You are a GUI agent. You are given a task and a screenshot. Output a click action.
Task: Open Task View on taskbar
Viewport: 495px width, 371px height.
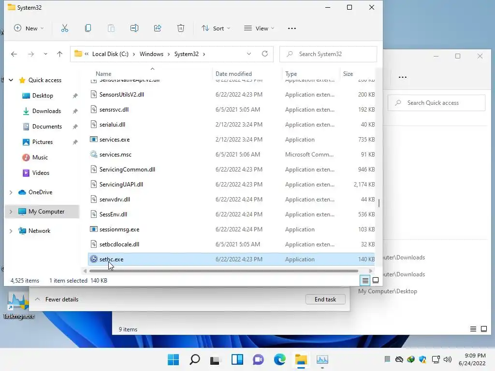click(x=215, y=359)
